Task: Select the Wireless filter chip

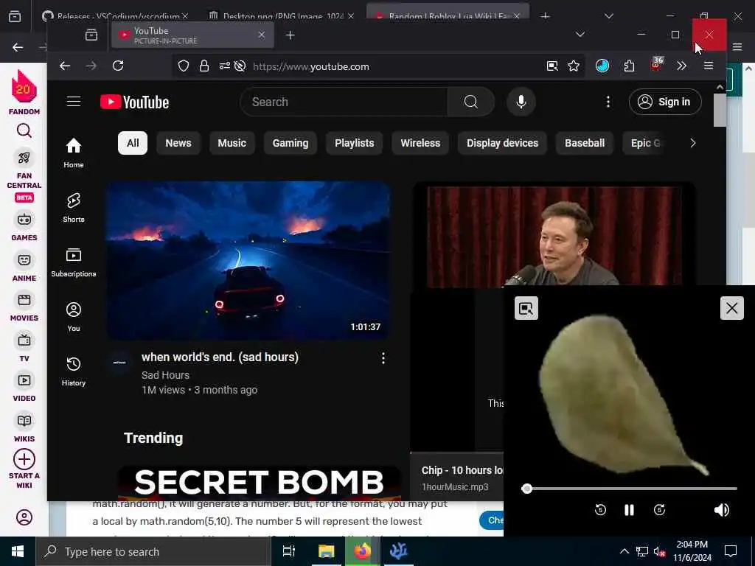Action: point(420,143)
